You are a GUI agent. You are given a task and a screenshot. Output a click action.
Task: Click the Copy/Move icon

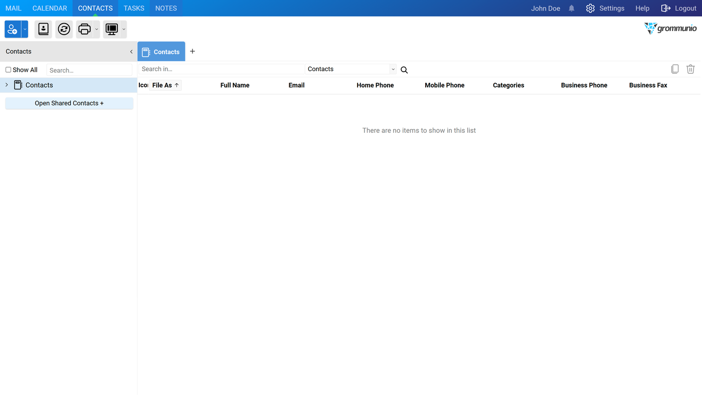[x=675, y=69]
